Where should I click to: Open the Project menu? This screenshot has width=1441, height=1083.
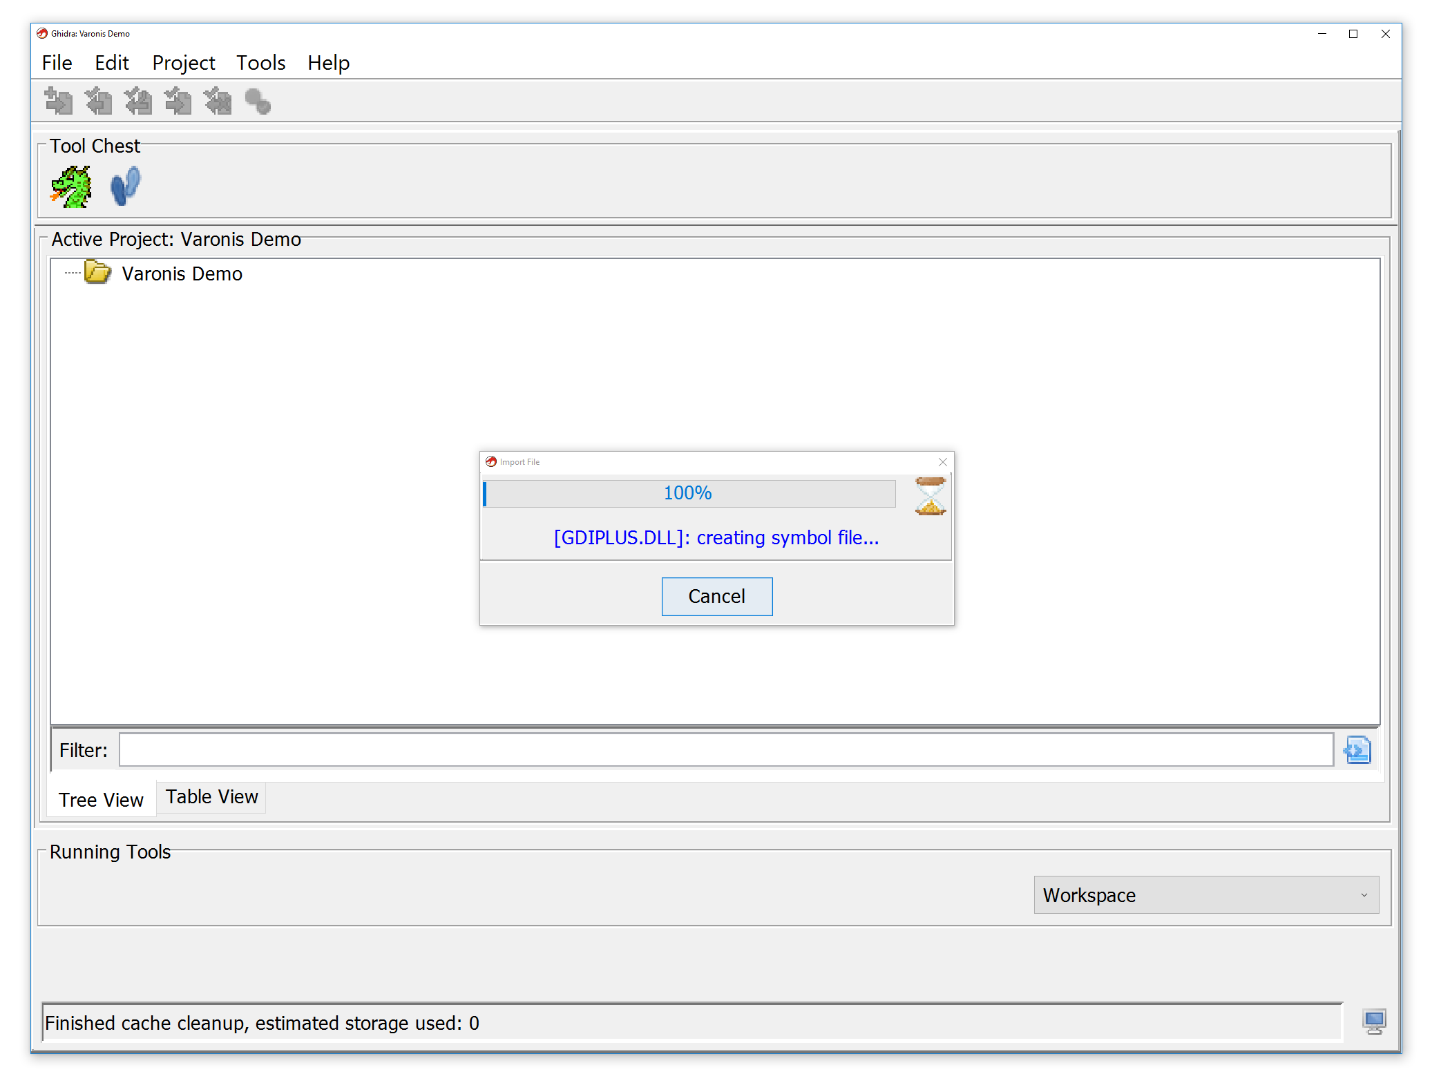click(183, 63)
